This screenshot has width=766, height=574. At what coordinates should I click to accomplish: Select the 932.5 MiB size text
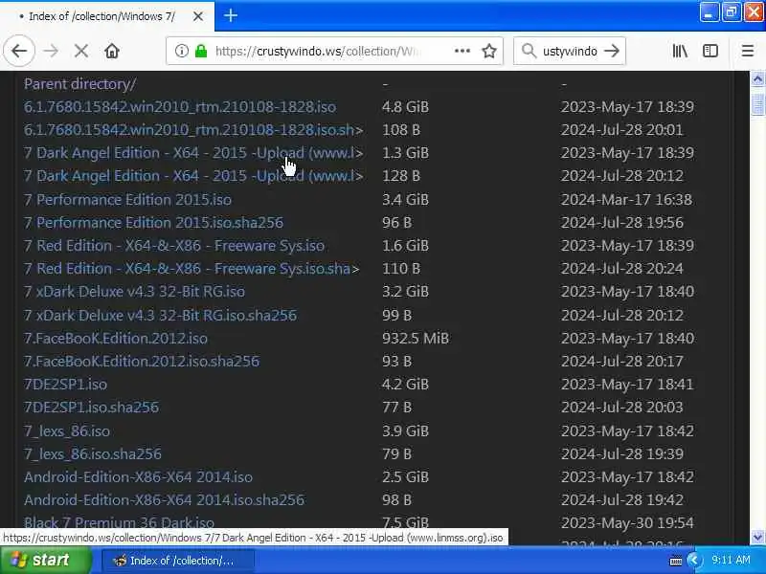tap(416, 338)
